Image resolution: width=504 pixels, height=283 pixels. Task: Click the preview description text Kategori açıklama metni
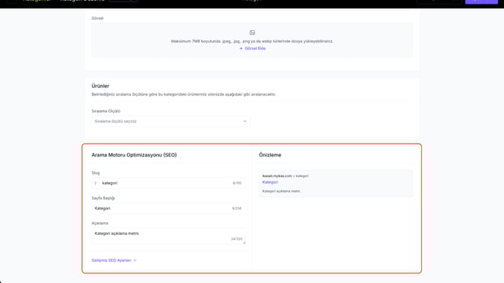(281, 191)
